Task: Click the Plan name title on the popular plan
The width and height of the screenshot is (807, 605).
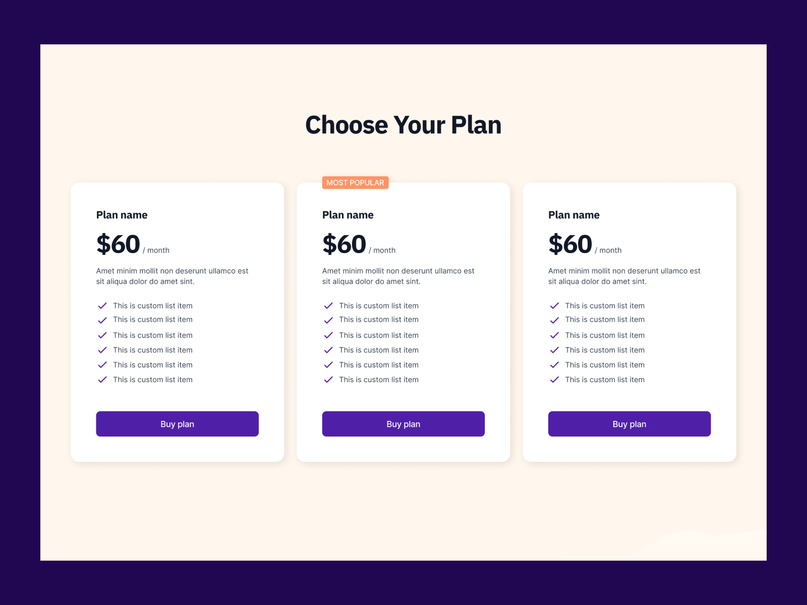Action: [x=348, y=215]
